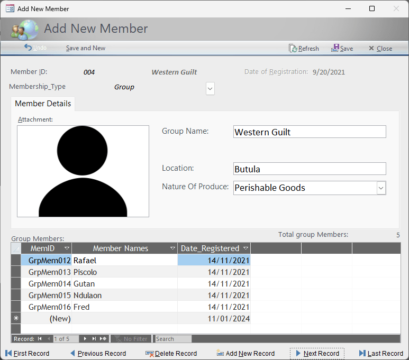Click the Member ID value 004
Image resolution: width=409 pixels, height=360 pixels.
pyautogui.click(x=89, y=72)
